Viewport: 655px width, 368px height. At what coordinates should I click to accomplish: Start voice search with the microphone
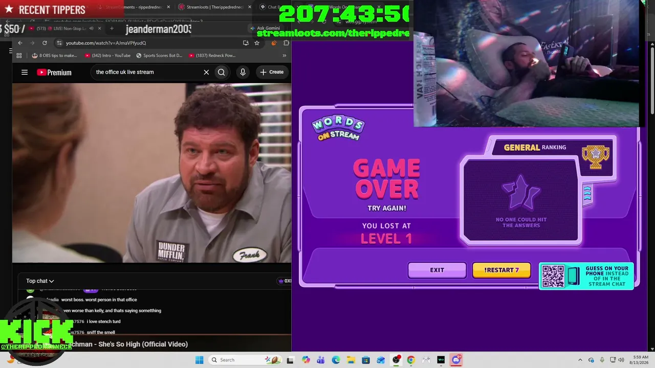[243, 72]
